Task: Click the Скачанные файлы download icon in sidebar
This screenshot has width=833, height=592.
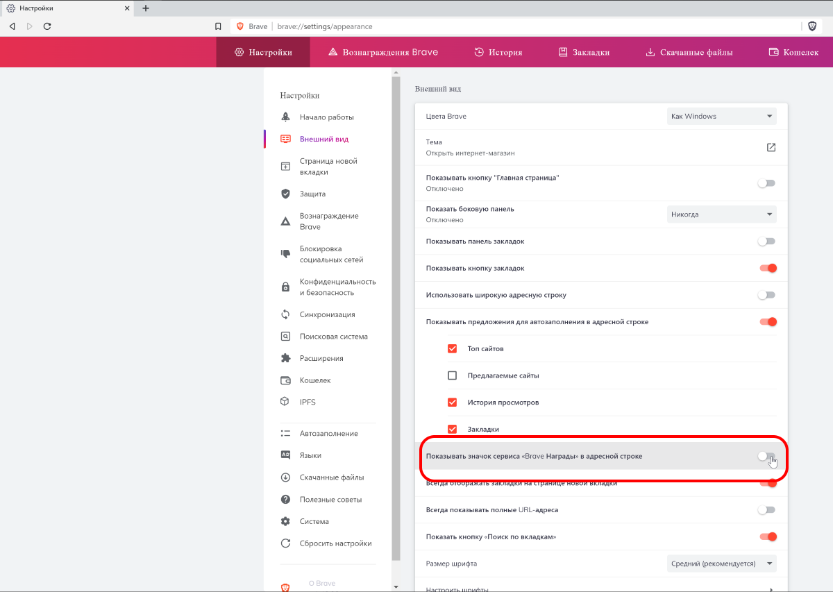Action: pyautogui.click(x=285, y=477)
